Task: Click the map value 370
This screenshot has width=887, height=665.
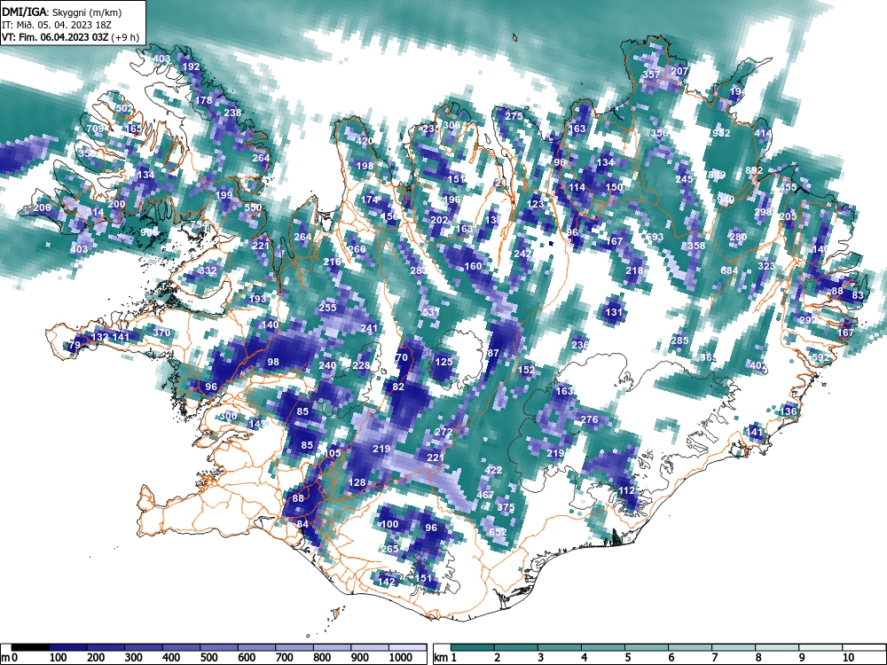Action: [x=161, y=332]
